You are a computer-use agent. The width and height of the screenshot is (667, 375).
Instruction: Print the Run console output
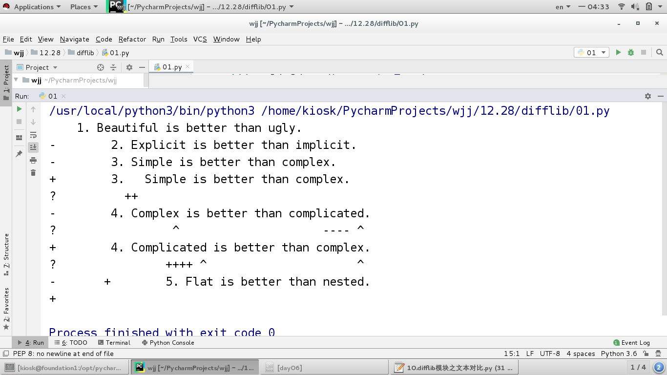pos(33,160)
